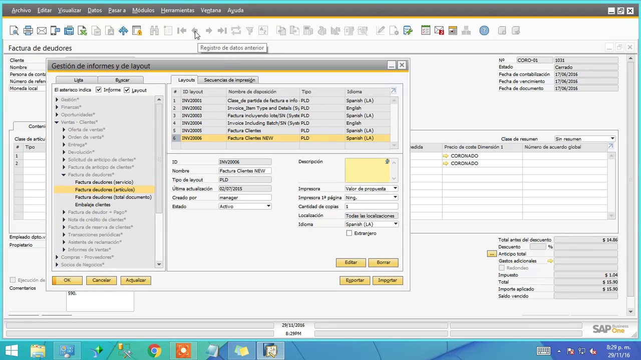Open the Clase de resumen dropdown

pyautogui.click(x=612, y=138)
